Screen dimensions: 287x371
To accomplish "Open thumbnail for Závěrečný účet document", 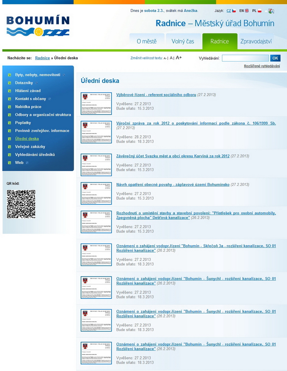I will 96,165.
